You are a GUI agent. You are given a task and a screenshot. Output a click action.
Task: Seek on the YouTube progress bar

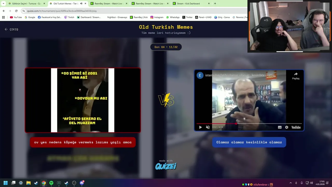click(x=249, y=124)
